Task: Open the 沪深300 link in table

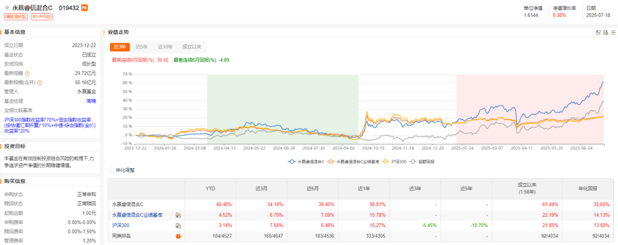Action: coord(120,226)
